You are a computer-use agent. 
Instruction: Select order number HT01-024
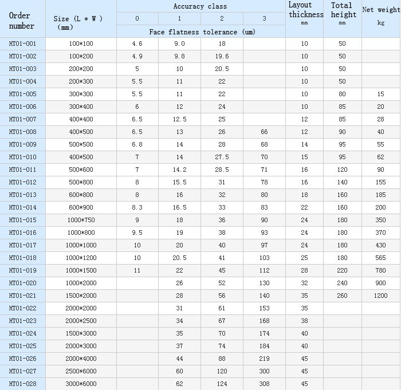[22, 333]
